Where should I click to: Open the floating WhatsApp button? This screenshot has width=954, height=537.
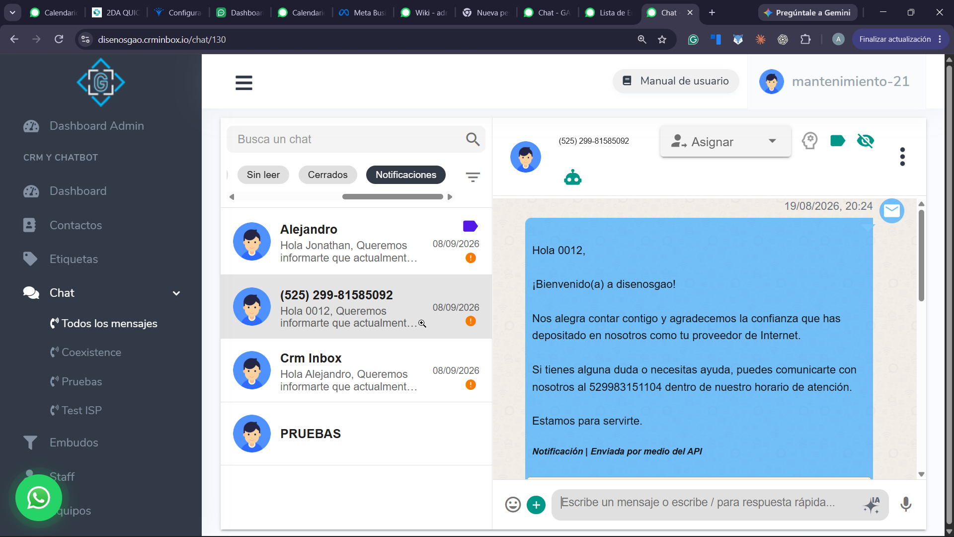coord(39,498)
